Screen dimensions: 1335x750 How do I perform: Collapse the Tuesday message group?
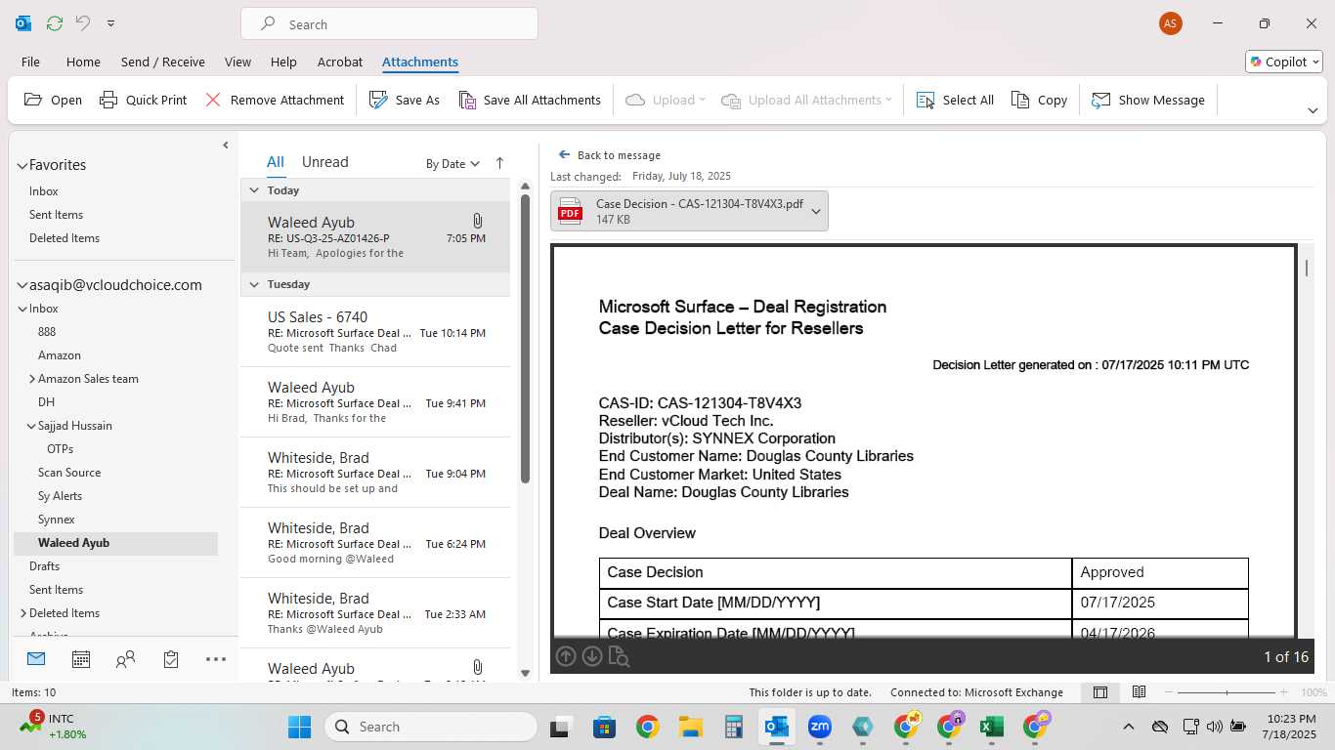254,284
